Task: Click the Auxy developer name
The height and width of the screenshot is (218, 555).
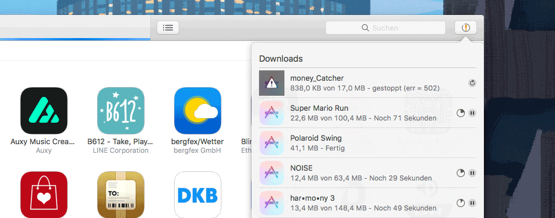Action: (43, 151)
